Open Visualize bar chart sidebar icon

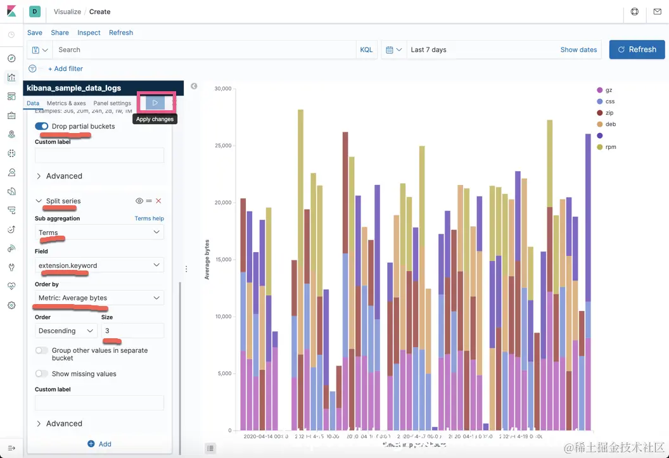point(11,77)
